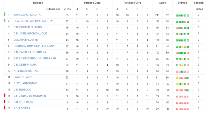This screenshot has height=113, width=207.
Task: Open C.D. UTRERA "A" team page
Action: [24, 102]
